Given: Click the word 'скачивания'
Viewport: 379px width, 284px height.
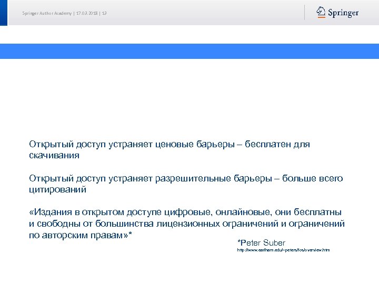Looking at the screenshot, I should click(54, 155).
